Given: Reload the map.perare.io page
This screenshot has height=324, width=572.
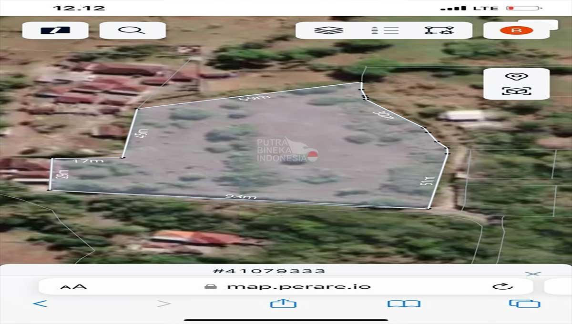Looking at the screenshot, I should 502,286.
